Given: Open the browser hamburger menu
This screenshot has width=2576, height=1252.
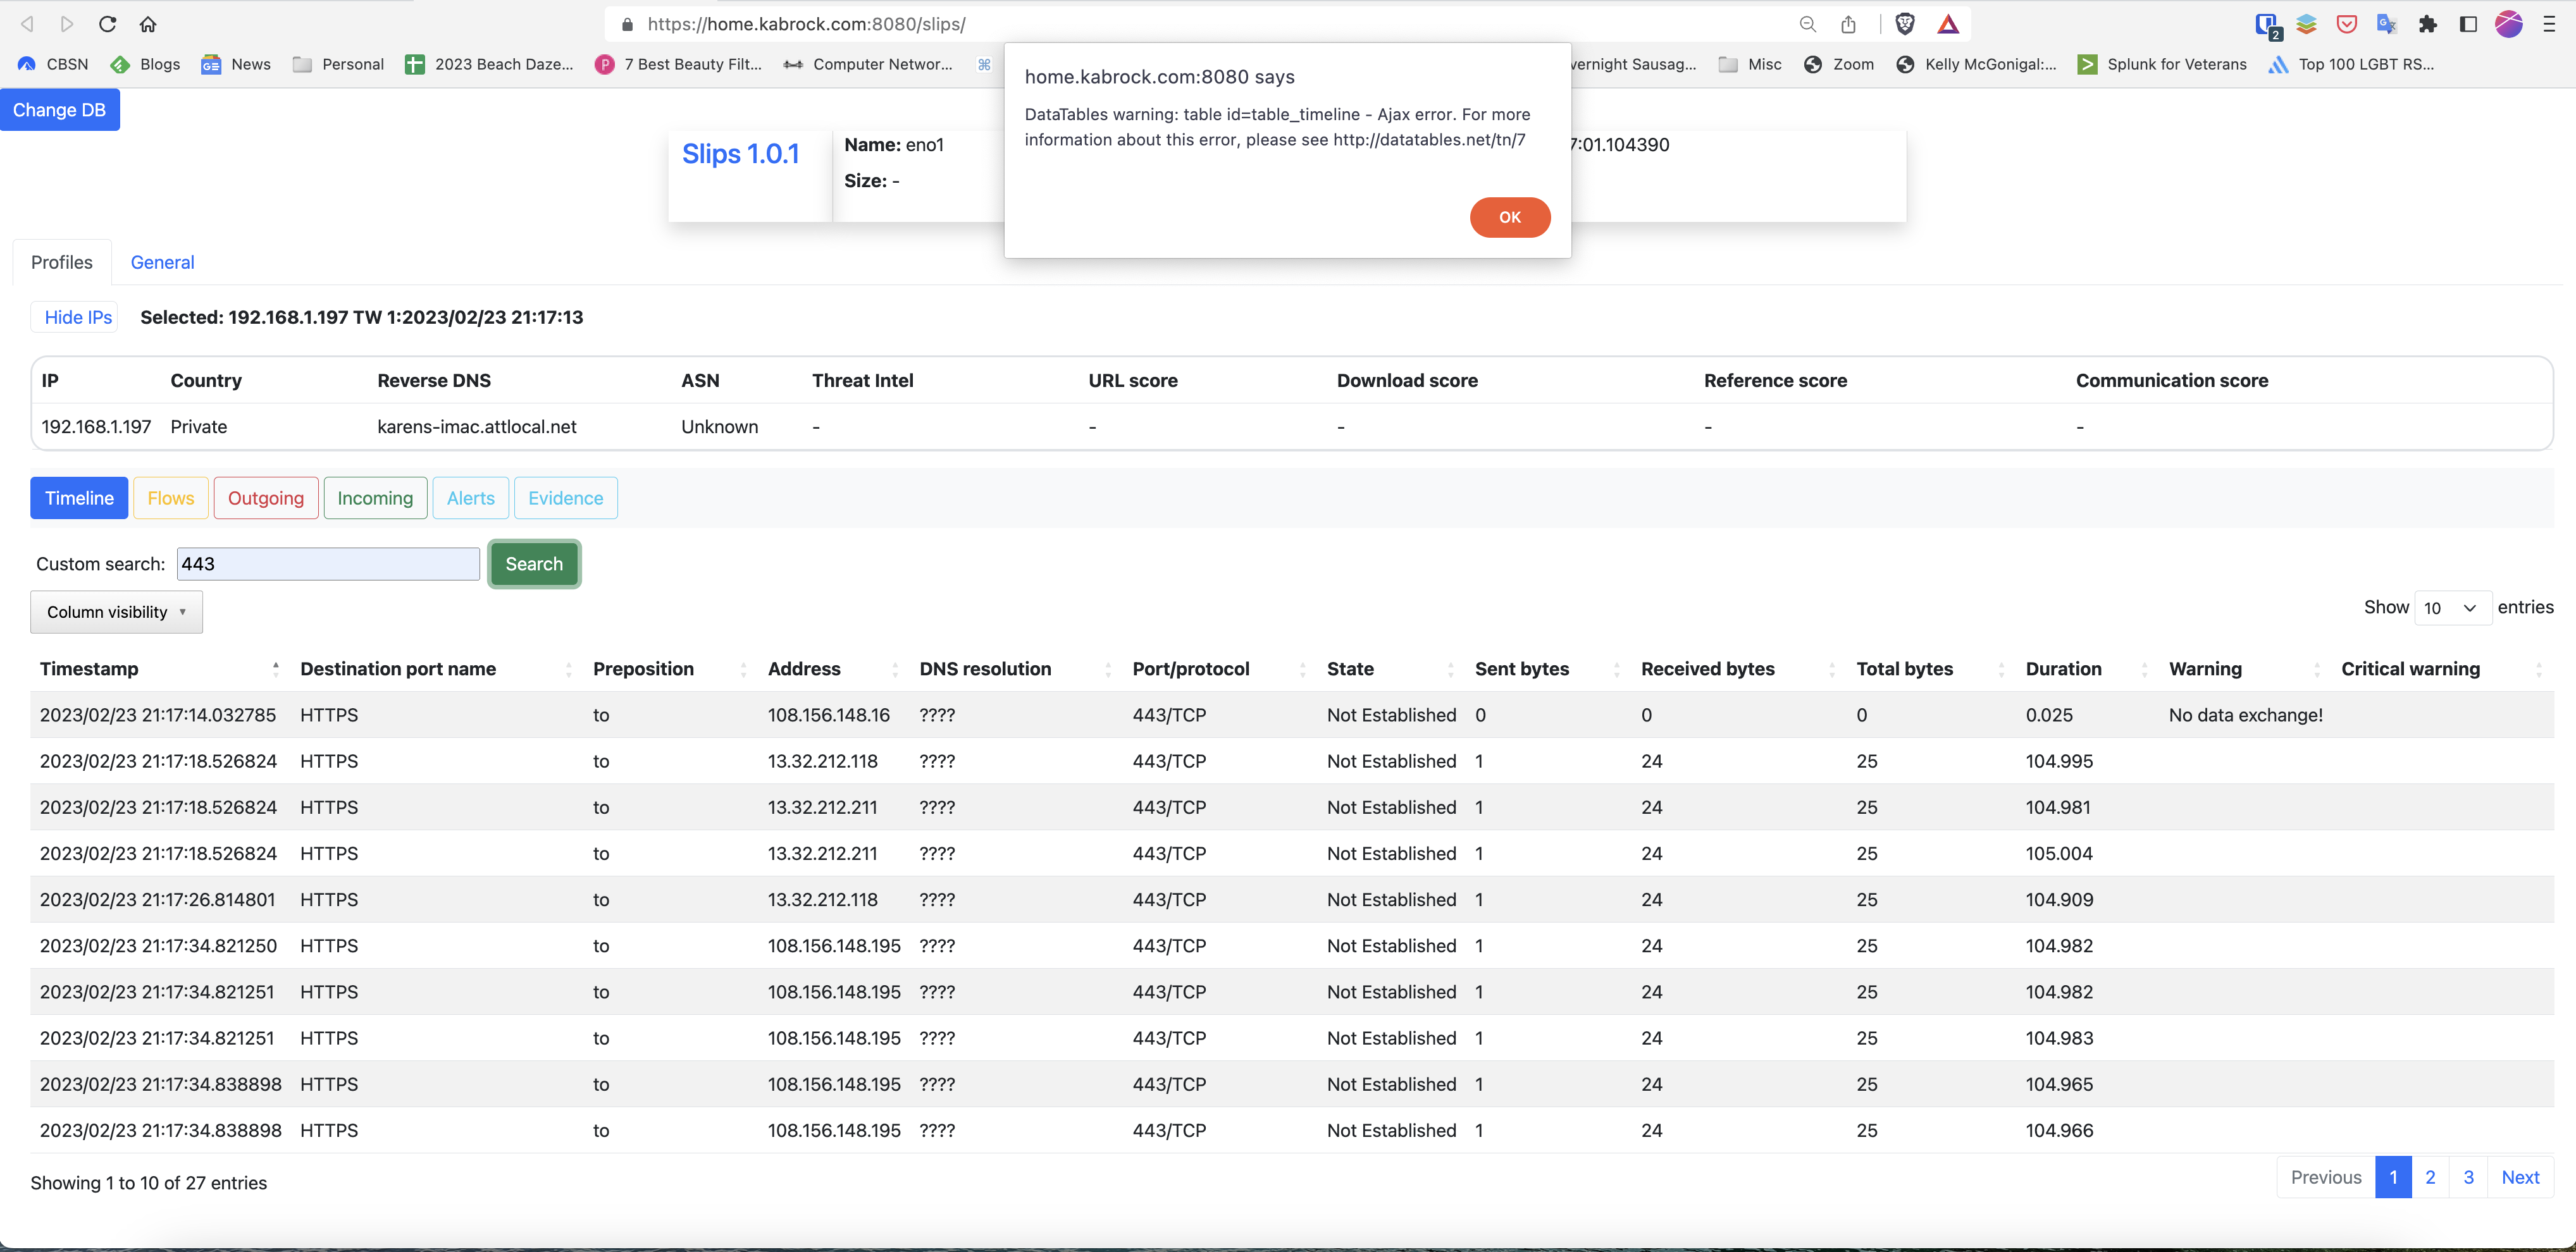Looking at the screenshot, I should point(2551,23).
